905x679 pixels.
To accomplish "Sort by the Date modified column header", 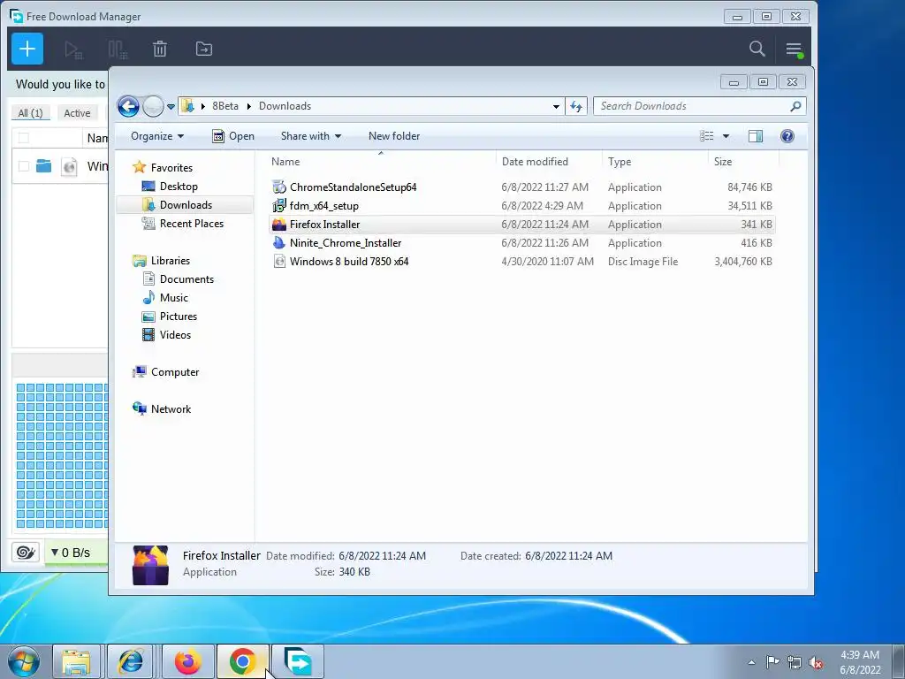I will pyautogui.click(x=549, y=162).
